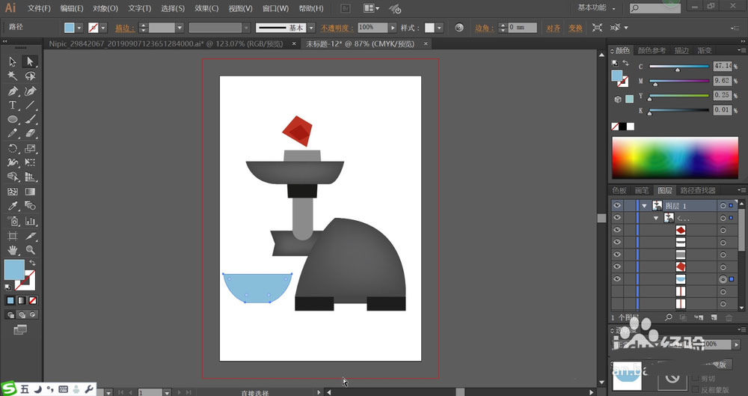Select the black arrow Selection tool
The image size is (748, 396).
pos(13,61)
